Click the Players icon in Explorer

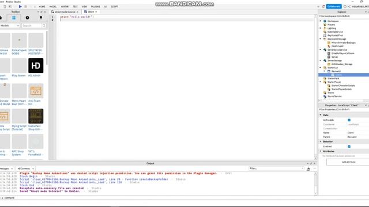point(325,25)
